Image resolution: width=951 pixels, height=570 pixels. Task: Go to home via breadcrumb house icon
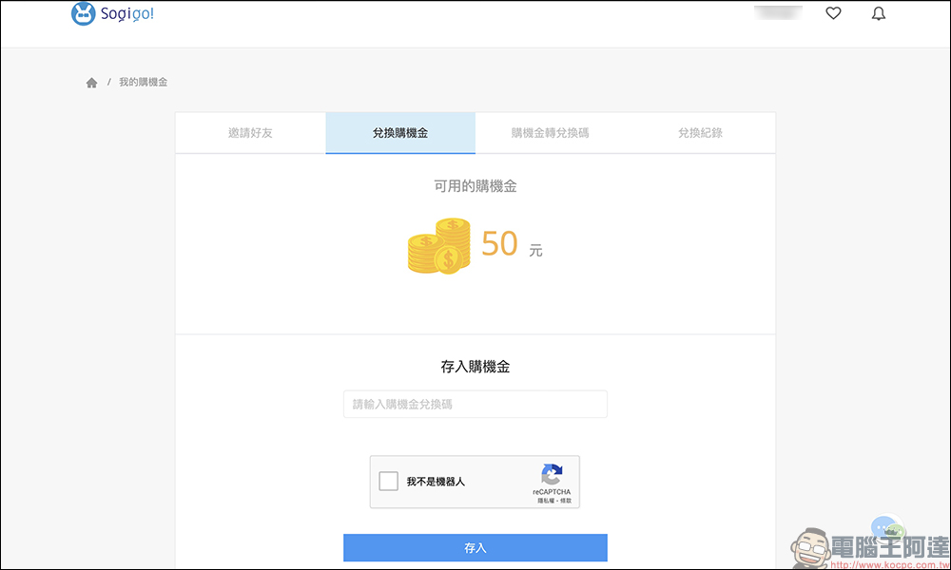91,83
